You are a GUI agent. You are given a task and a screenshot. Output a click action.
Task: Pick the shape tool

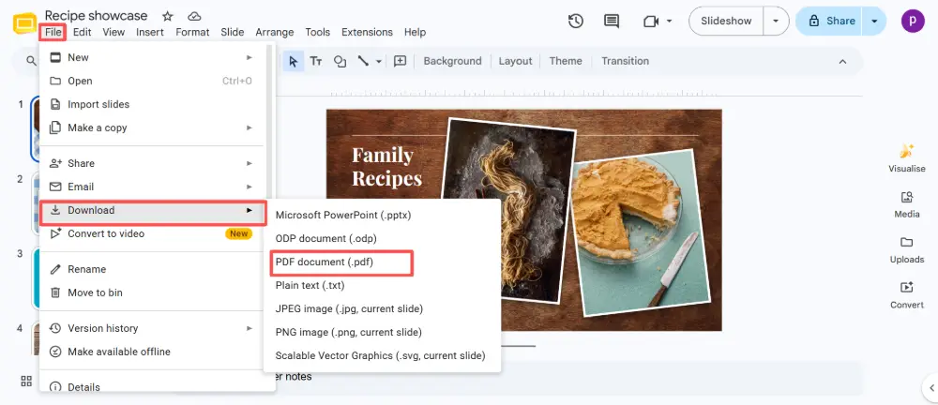340,61
